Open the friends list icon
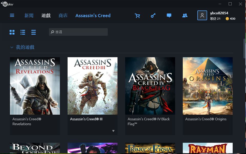Viewport: 246px width, 154px height. (185, 16)
